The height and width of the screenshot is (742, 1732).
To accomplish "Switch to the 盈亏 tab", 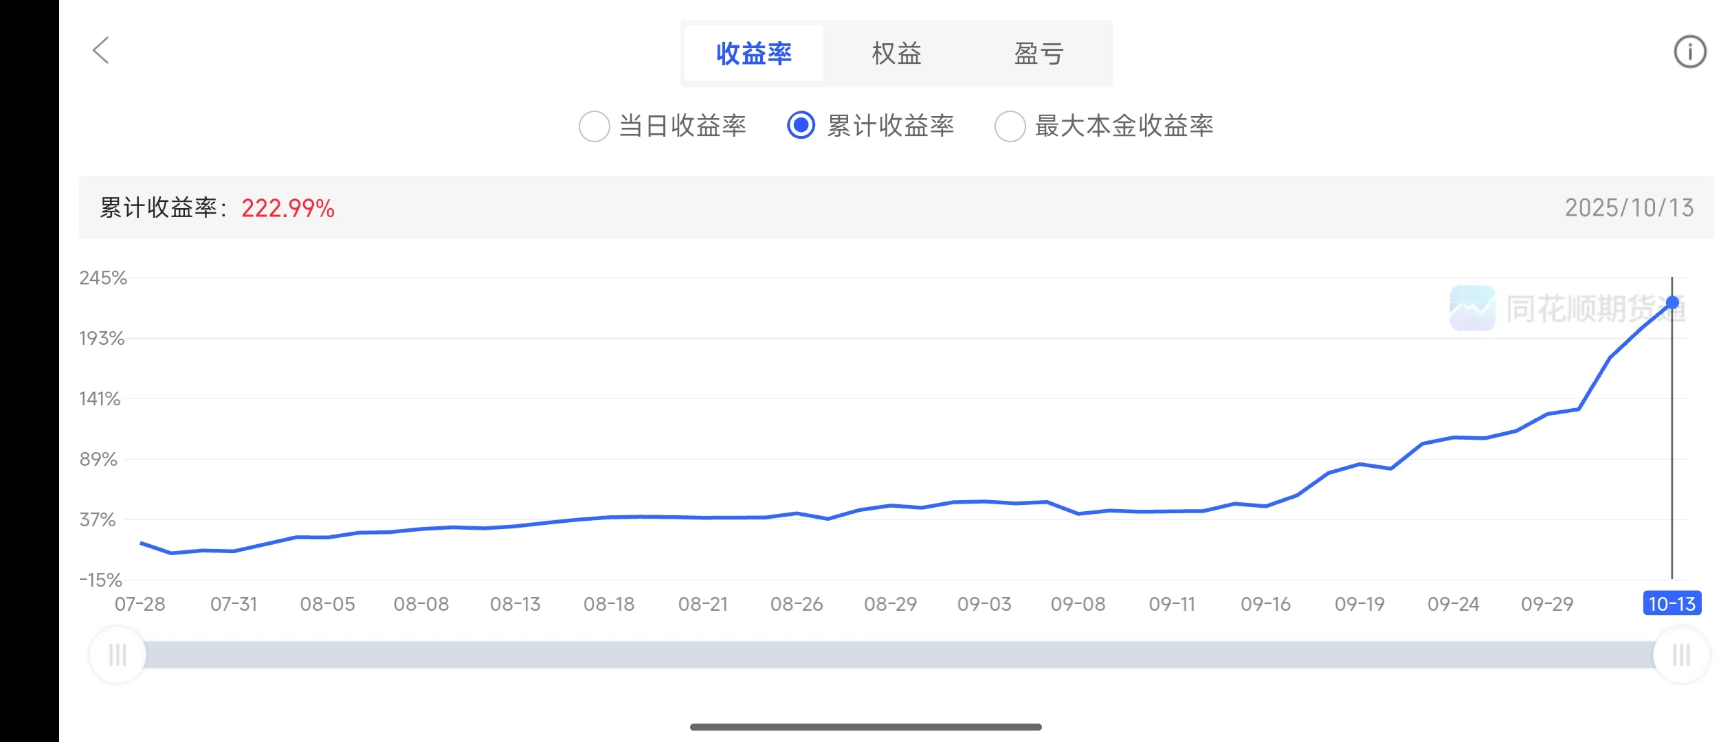I will point(1039,54).
